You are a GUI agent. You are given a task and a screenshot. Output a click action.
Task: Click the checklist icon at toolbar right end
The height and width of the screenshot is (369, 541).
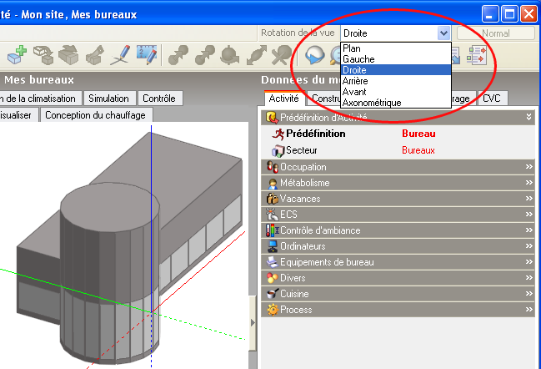click(477, 55)
